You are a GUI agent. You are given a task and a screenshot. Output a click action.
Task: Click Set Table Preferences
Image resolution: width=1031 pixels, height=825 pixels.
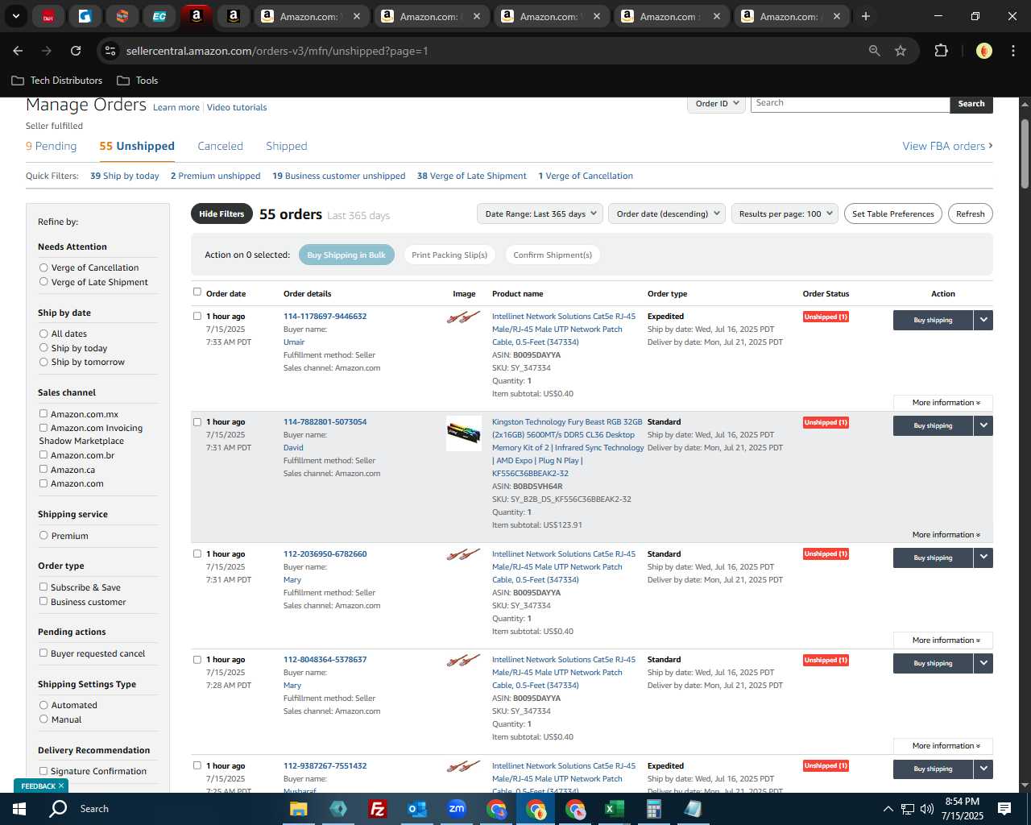click(x=892, y=214)
